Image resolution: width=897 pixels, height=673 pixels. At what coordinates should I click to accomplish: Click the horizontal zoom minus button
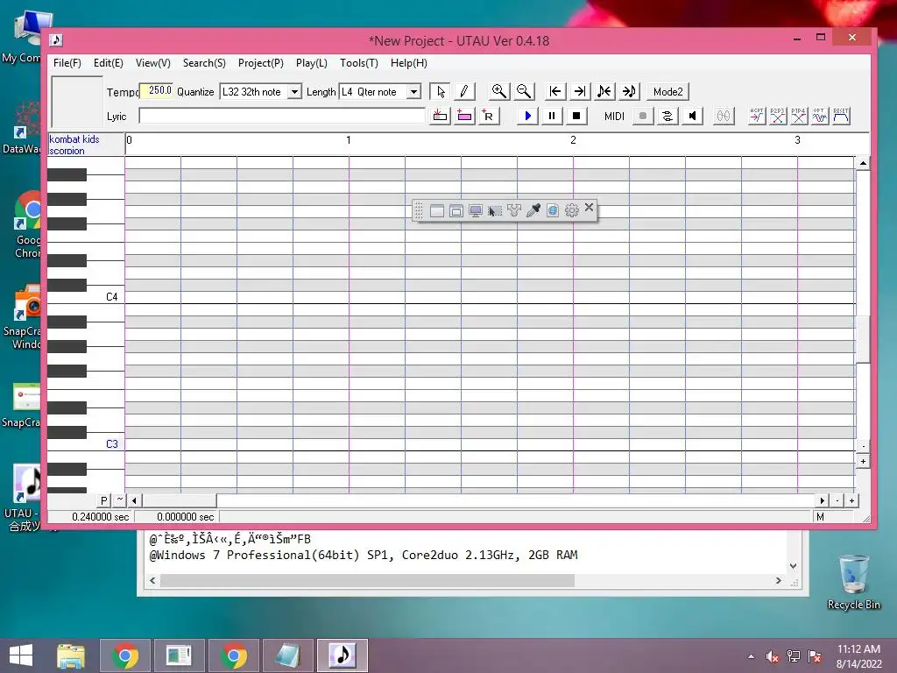[837, 500]
